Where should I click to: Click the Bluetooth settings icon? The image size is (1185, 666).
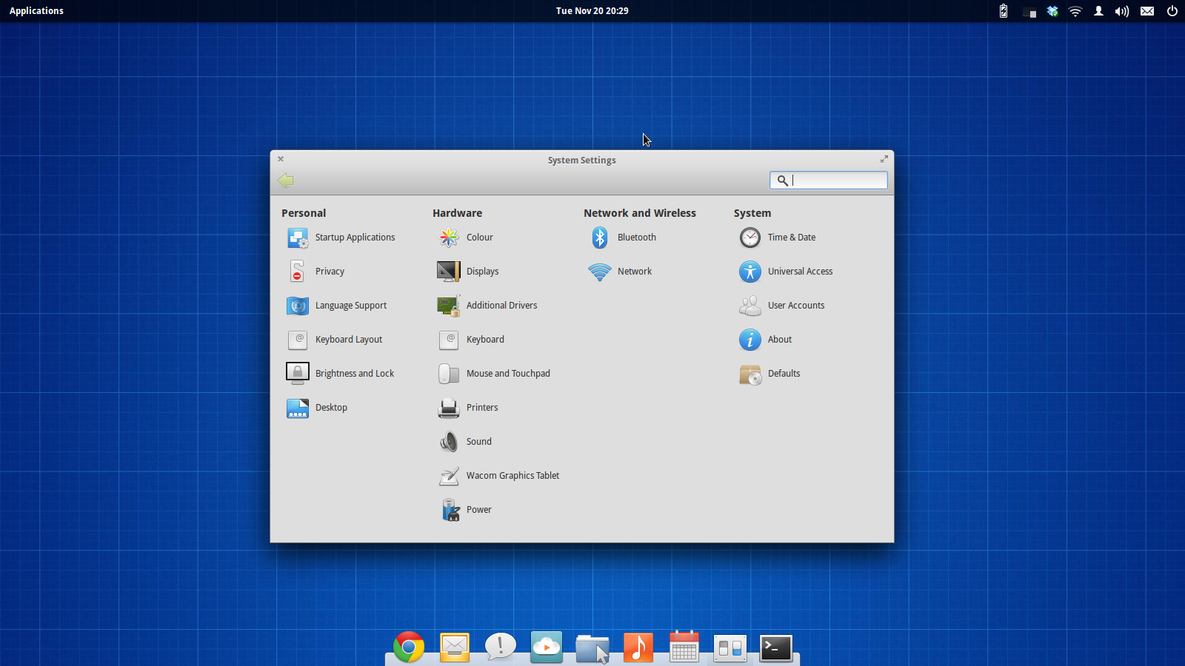pos(600,238)
